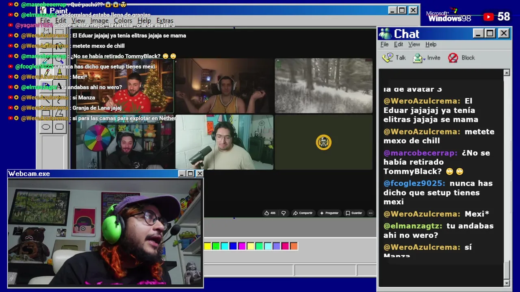This screenshot has width=520, height=292.
Task: Maximize the Webcam.exe window
Action: coord(190,174)
